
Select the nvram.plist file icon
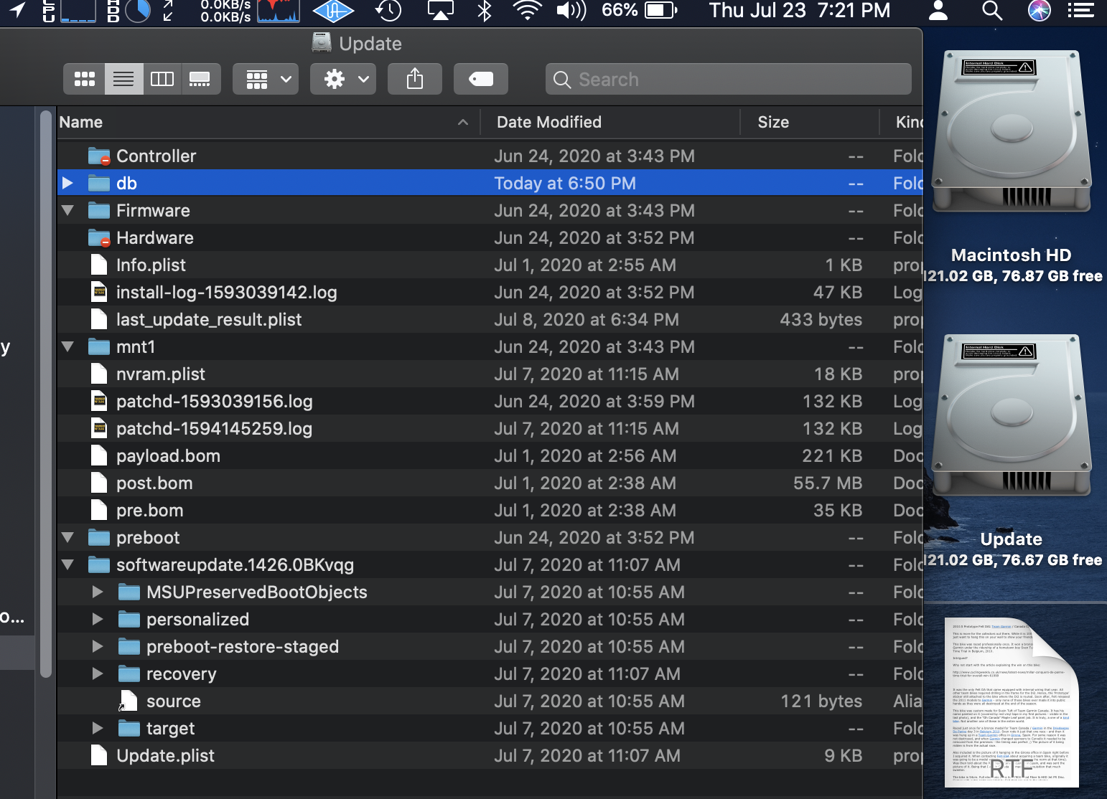click(99, 374)
